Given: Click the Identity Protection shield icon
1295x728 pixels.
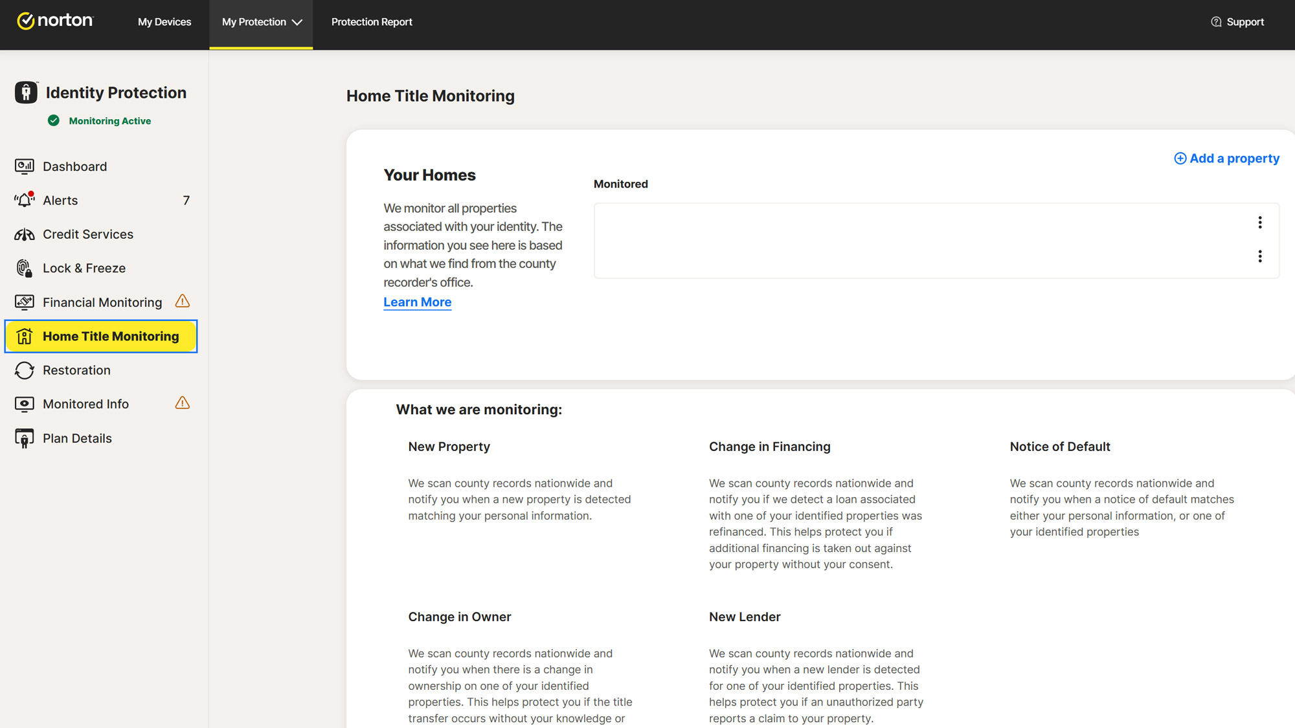Looking at the screenshot, I should (x=26, y=93).
